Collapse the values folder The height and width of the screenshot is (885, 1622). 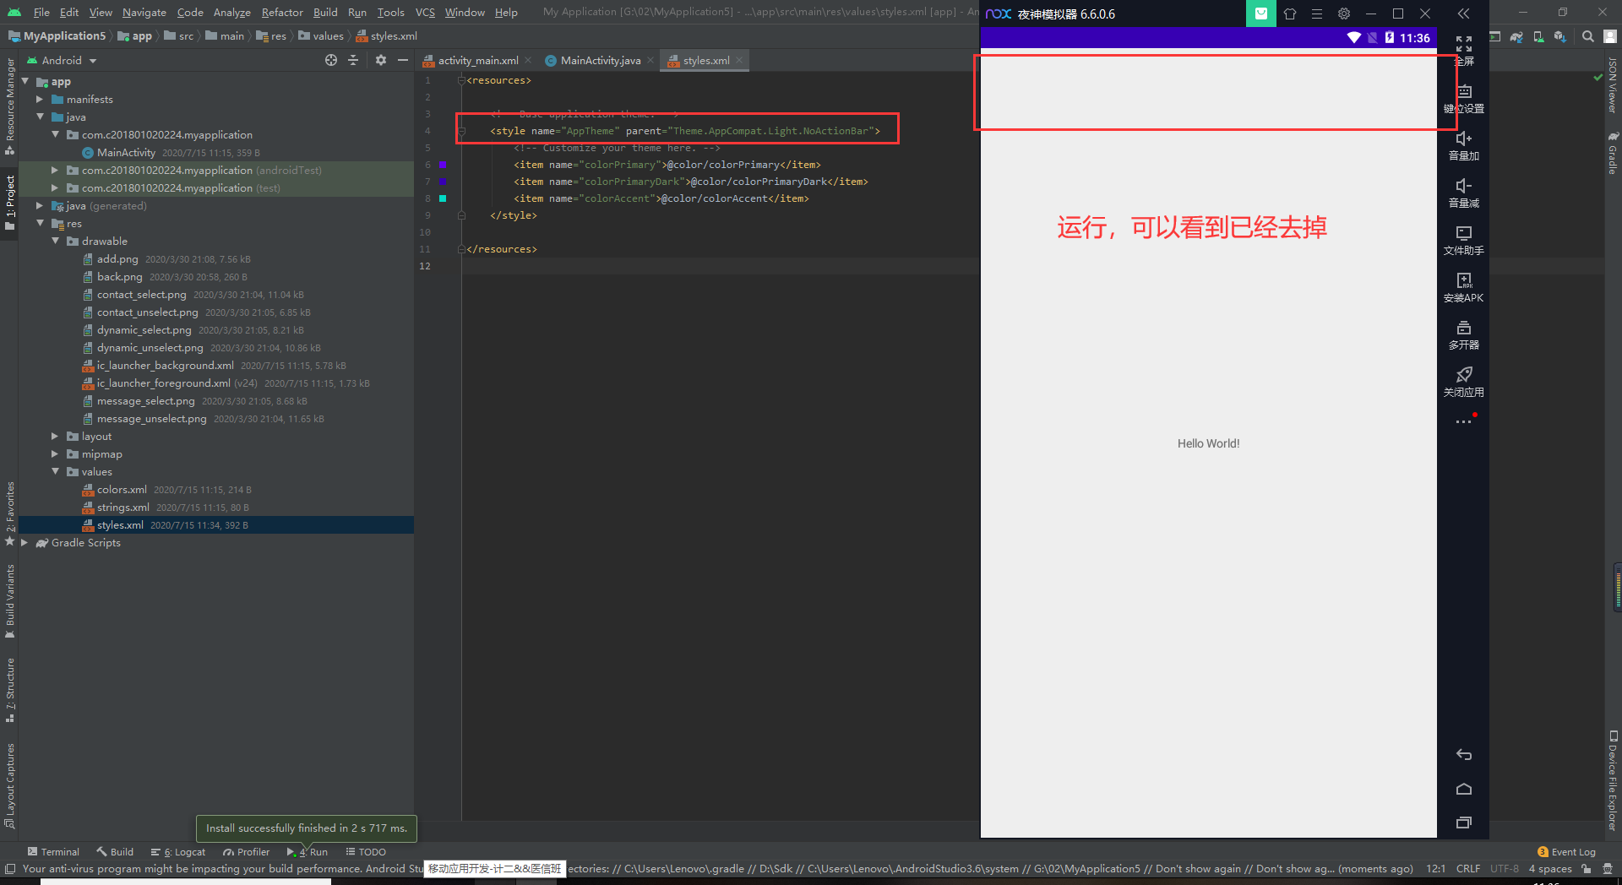tap(55, 471)
